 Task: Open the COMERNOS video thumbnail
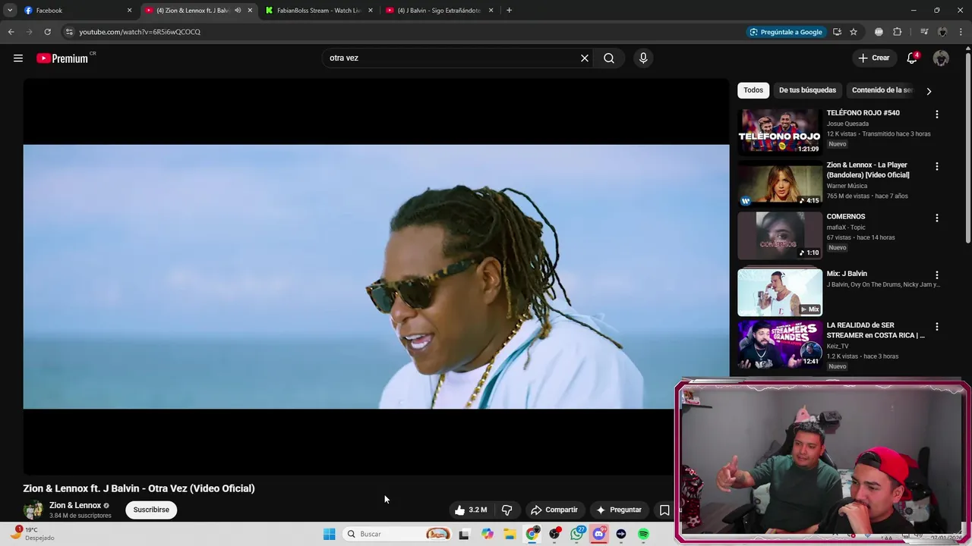coord(780,235)
